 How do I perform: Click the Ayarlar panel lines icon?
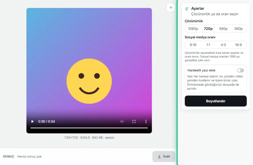pos(187,9)
